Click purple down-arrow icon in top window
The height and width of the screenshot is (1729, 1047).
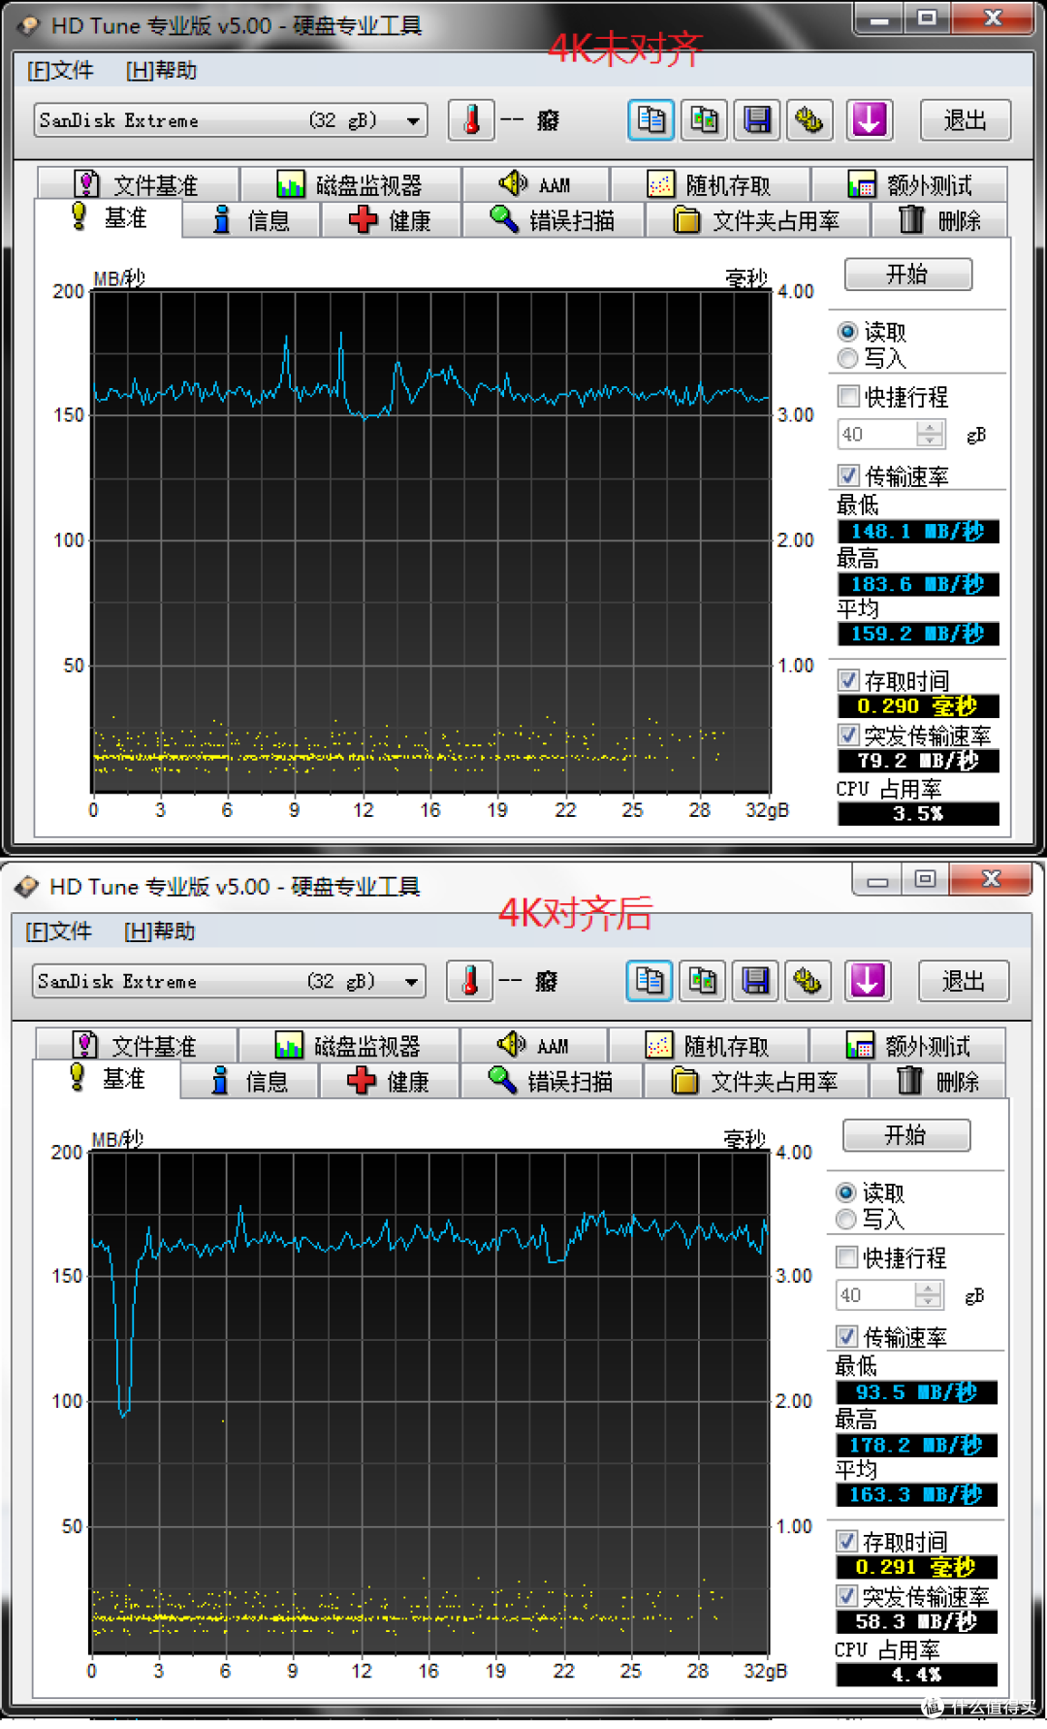870,120
